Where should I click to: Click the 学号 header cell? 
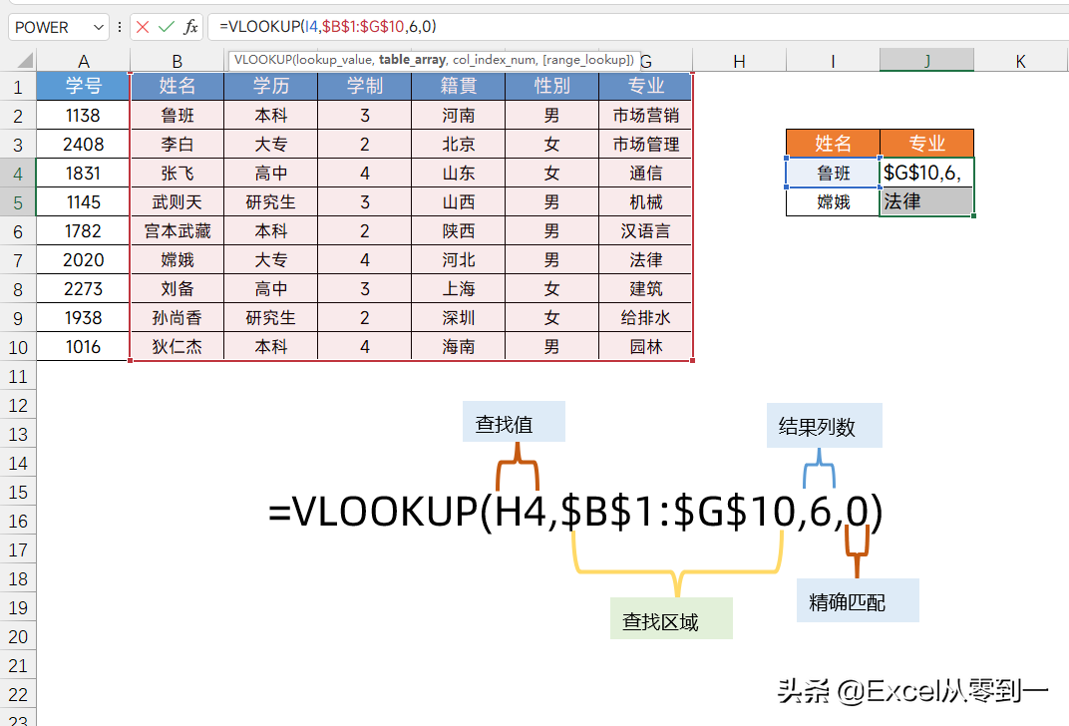(x=83, y=86)
